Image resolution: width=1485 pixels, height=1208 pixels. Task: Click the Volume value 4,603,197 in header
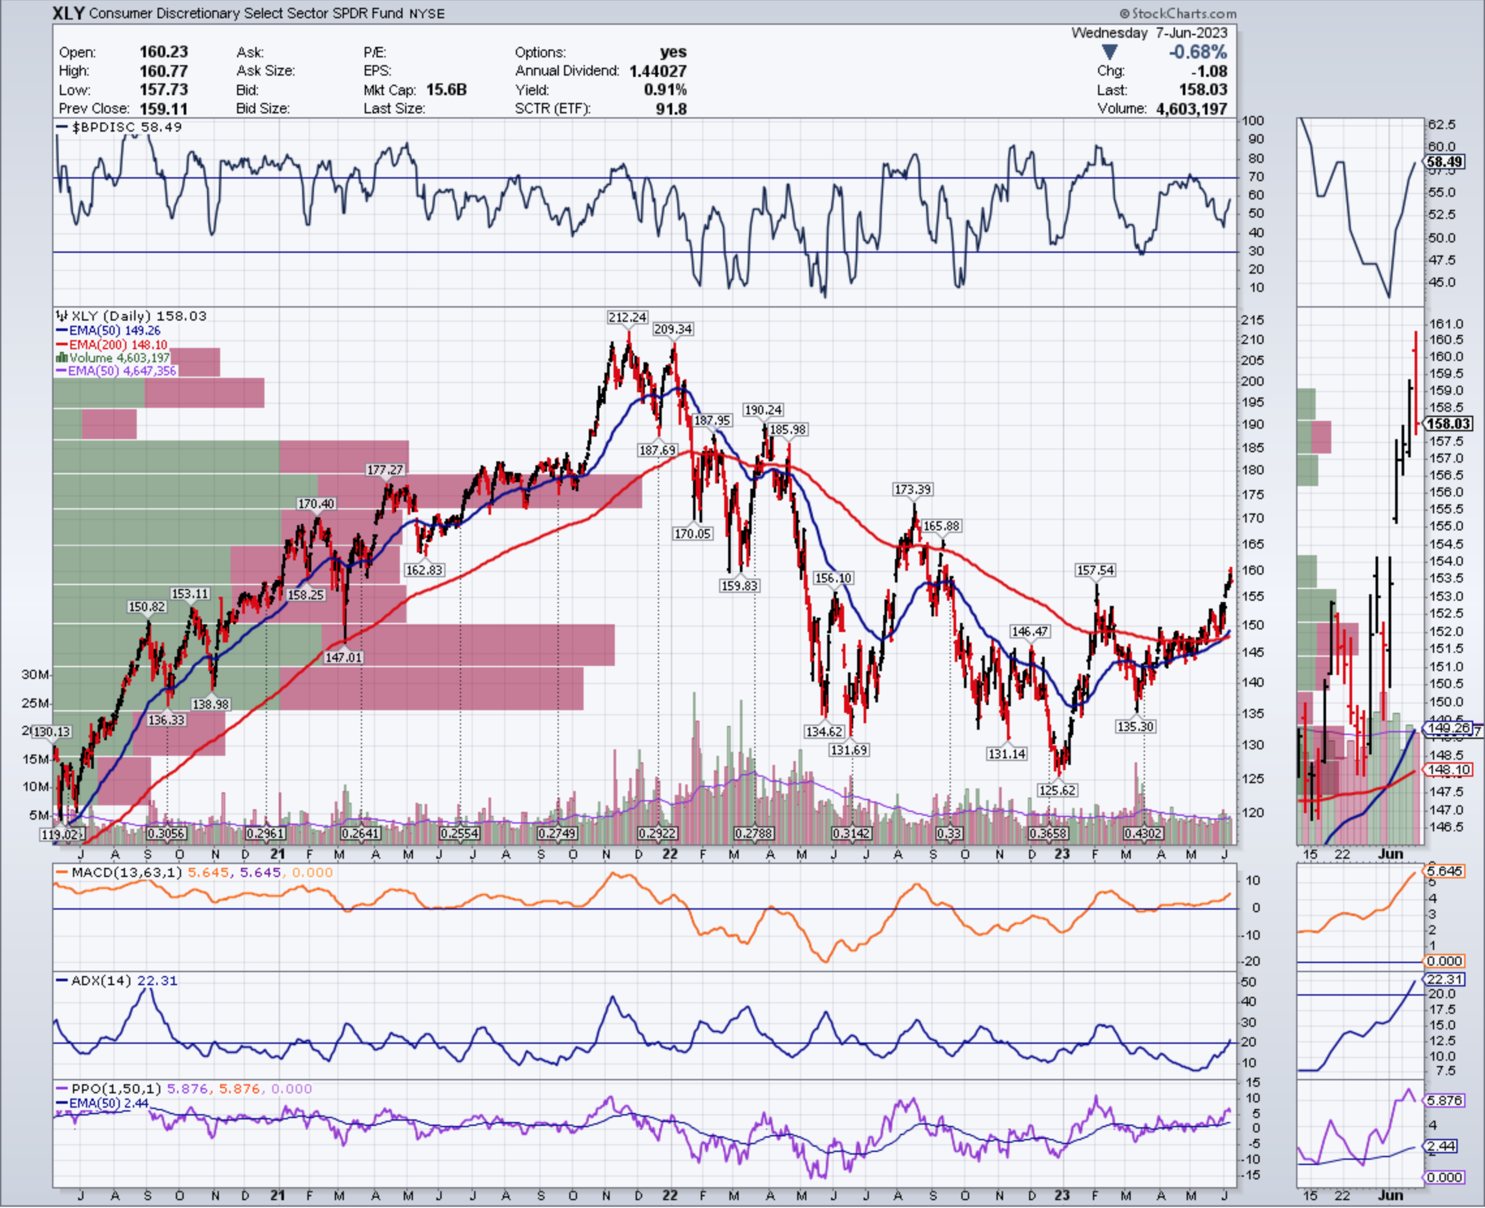click(x=1191, y=109)
